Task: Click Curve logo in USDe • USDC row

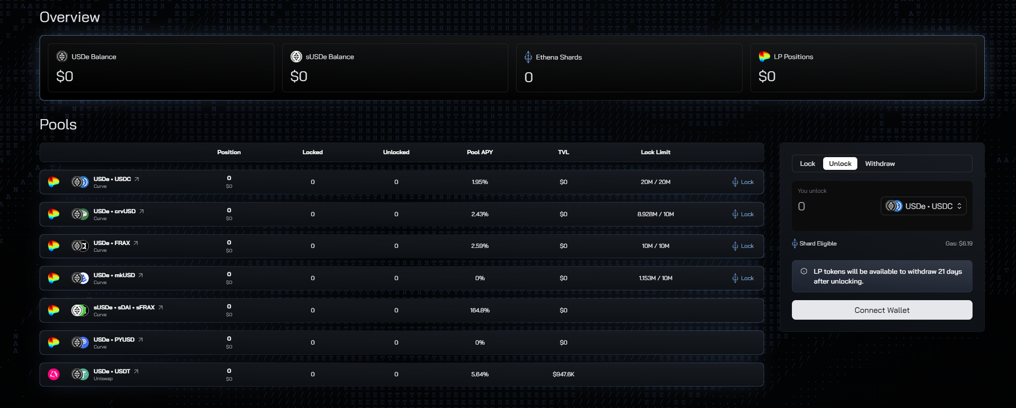Action: pyautogui.click(x=54, y=182)
